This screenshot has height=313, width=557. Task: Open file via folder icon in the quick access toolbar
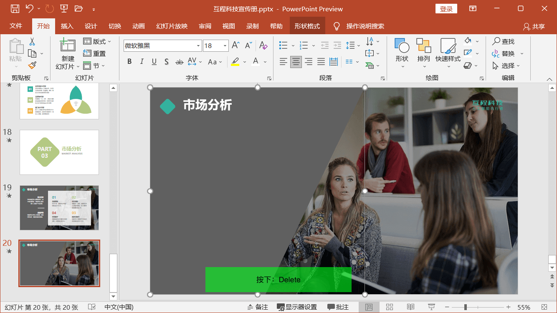pos(78,9)
